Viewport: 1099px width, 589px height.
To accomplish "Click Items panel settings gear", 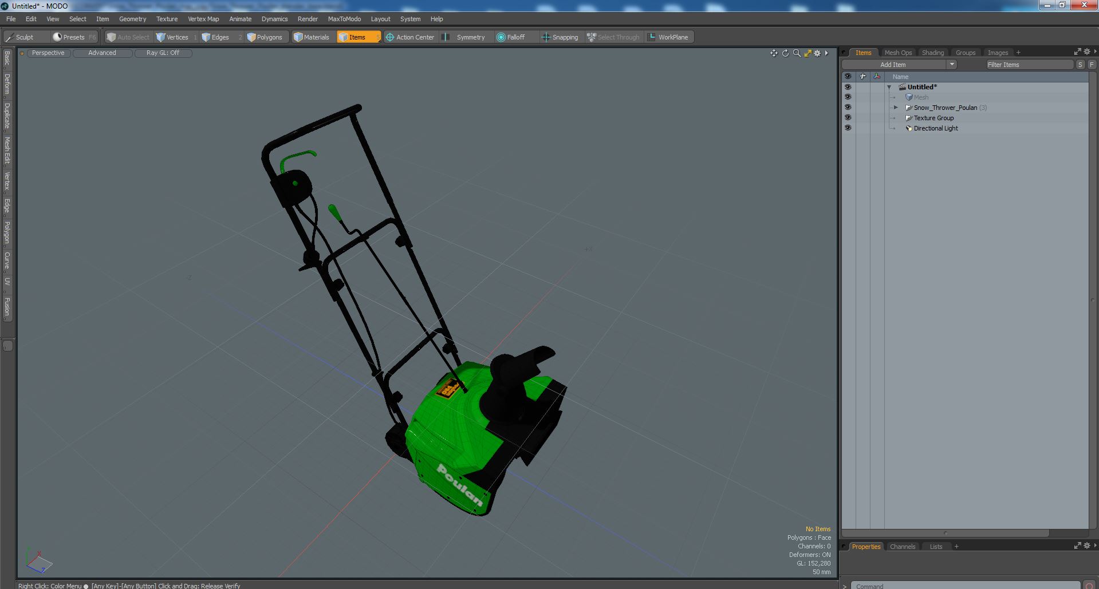I will click(x=1086, y=52).
